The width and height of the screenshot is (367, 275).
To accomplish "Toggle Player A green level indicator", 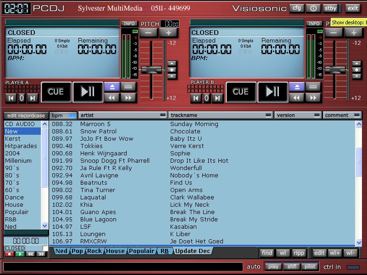I will pyautogui.click(x=135, y=31).
